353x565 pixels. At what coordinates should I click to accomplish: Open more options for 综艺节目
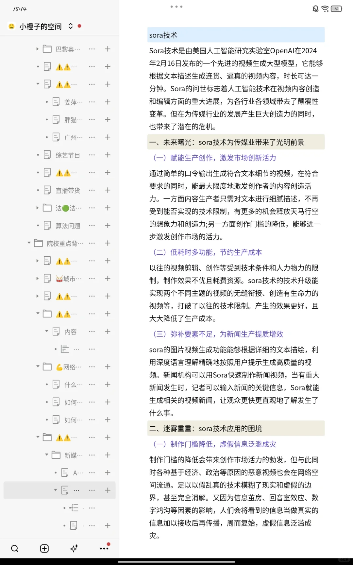[92, 155]
